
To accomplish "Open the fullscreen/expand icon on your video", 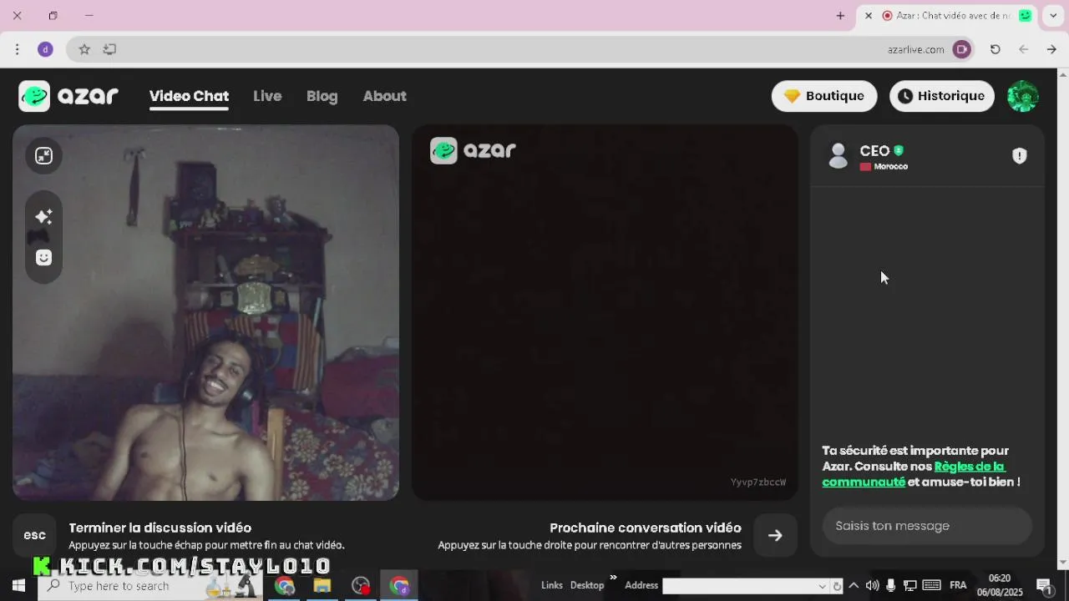I will pyautogui.click(x=43, y=156).
